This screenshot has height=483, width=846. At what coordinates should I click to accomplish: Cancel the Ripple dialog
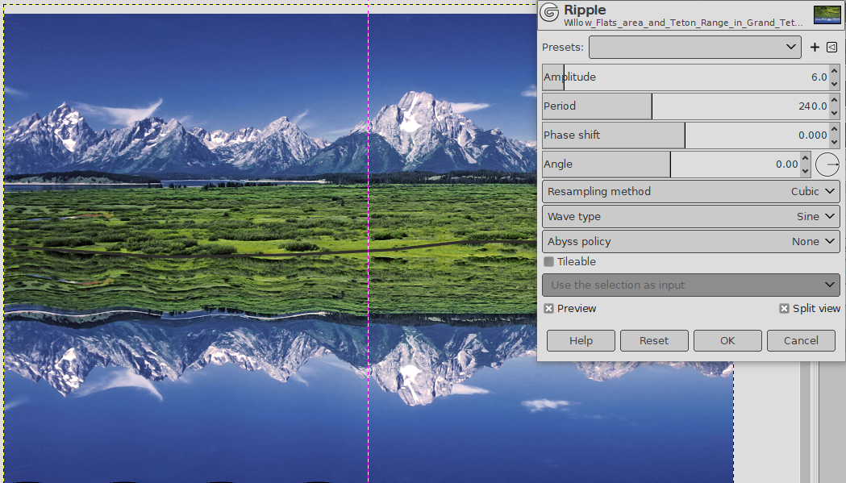pos(801,341)
